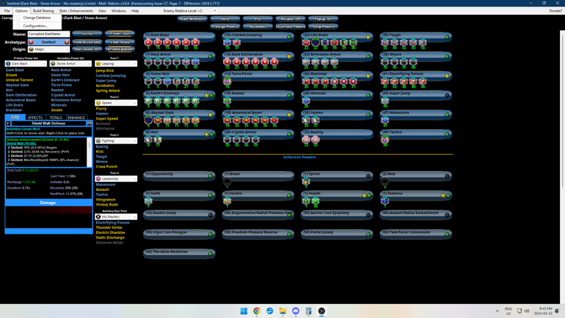Click first enhancement slot in Aim power
This screenshot has height=318, width=565.
[149, 140]
